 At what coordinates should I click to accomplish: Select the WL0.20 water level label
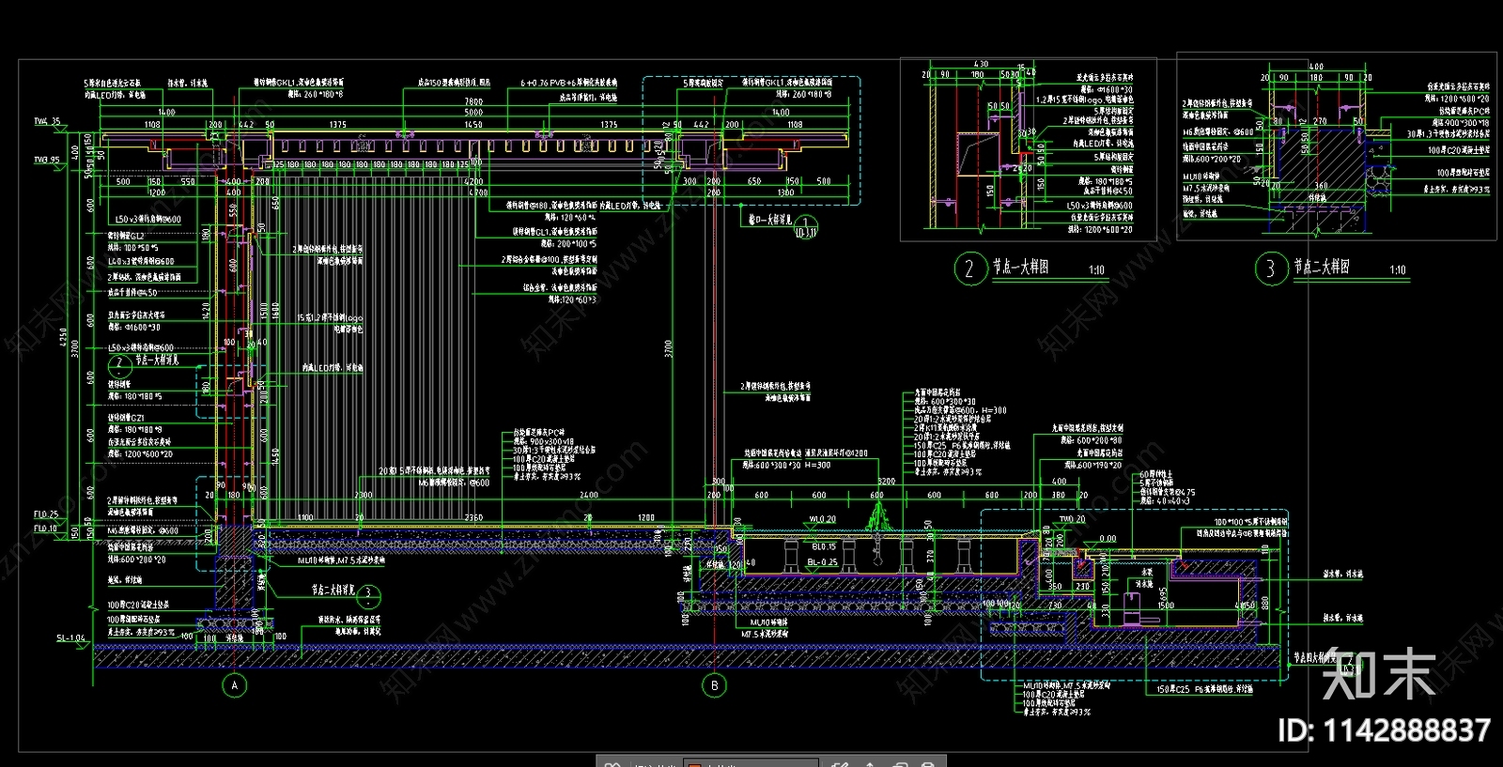click(823, 519)
